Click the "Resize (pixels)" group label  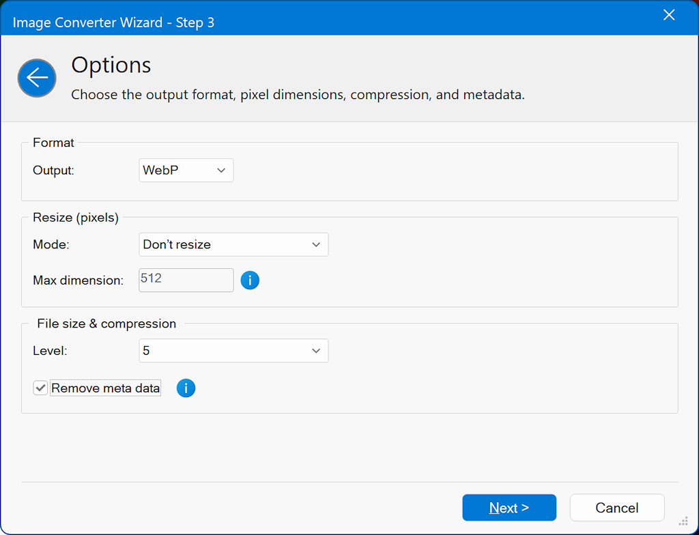(76, 218)
